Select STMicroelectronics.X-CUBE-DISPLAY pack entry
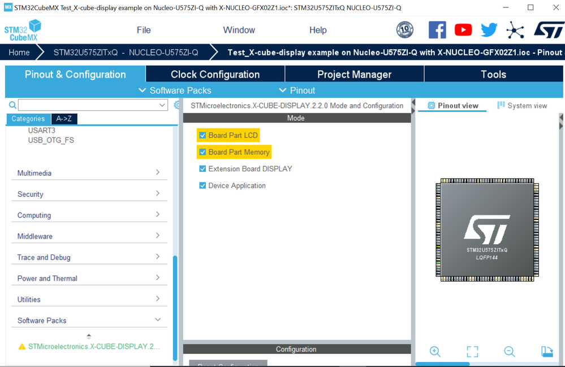This screenshot has width=565, height=367. (94, 347)
